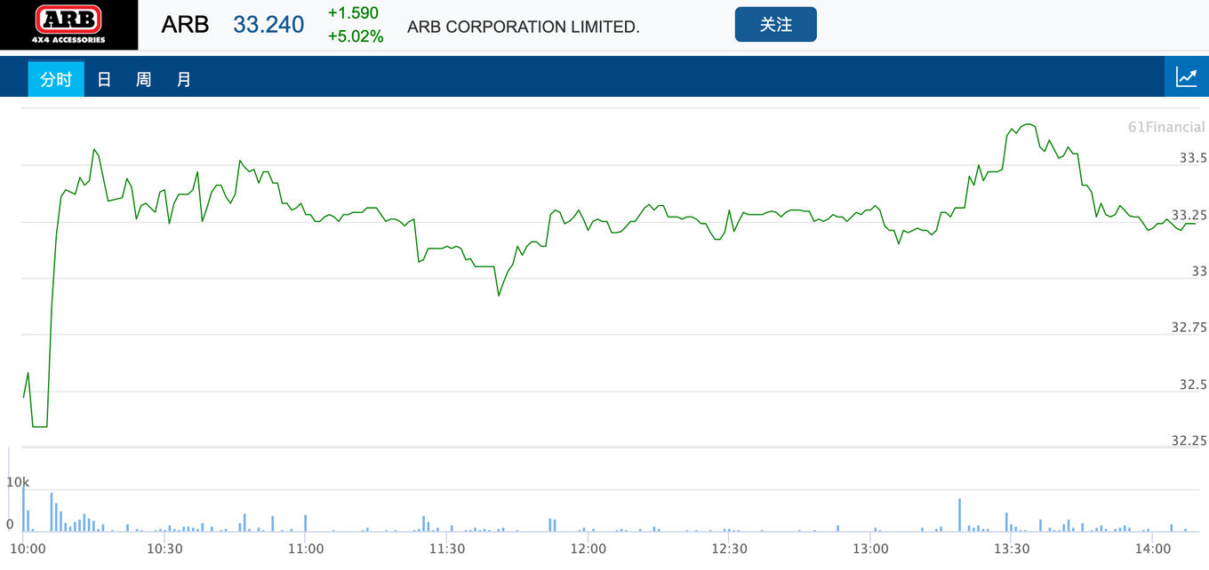
Task: Click the 33.5 price axis label
Action: [x=1193, y=158]
